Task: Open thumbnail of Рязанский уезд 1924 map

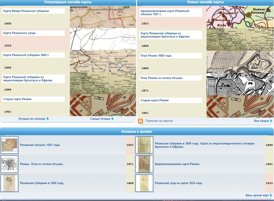Action: [x=144, y=183]
